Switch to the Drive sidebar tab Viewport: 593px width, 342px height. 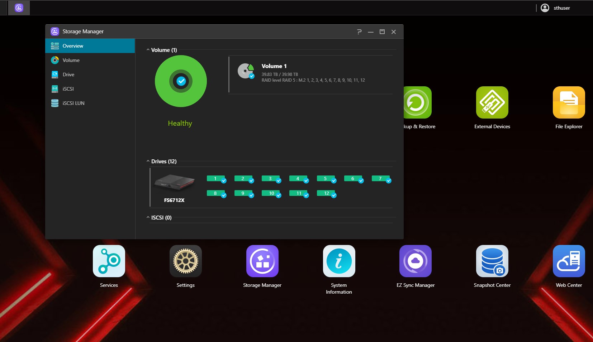coord(90,74)
